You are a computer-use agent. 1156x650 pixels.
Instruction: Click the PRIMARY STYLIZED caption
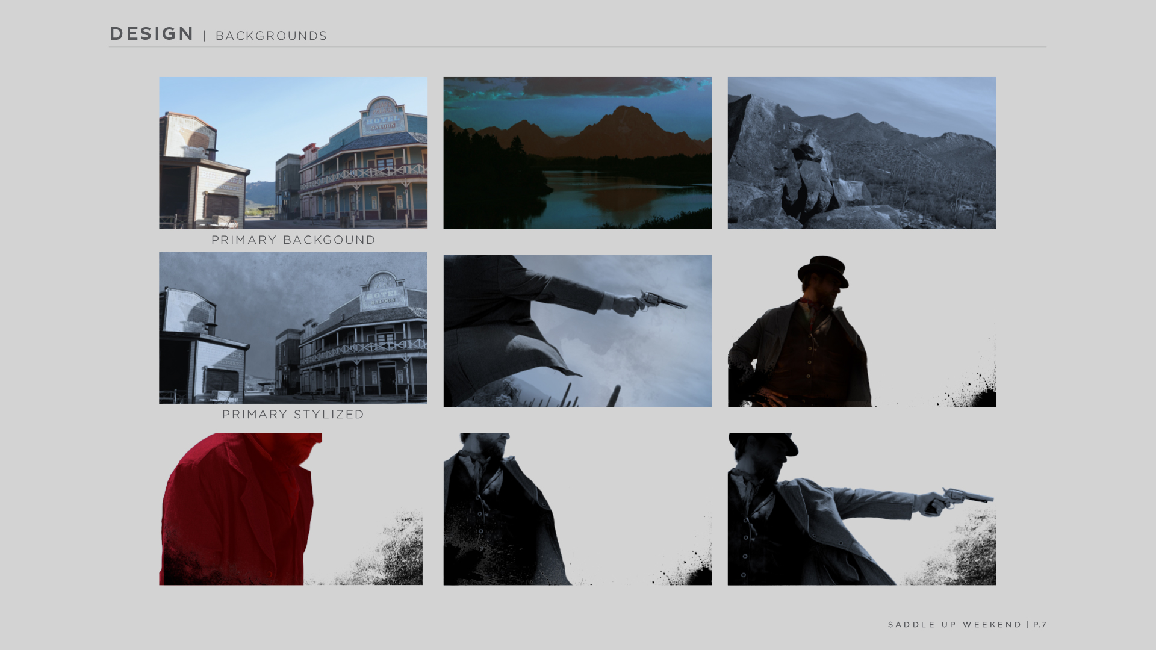(x=293, y=414)
